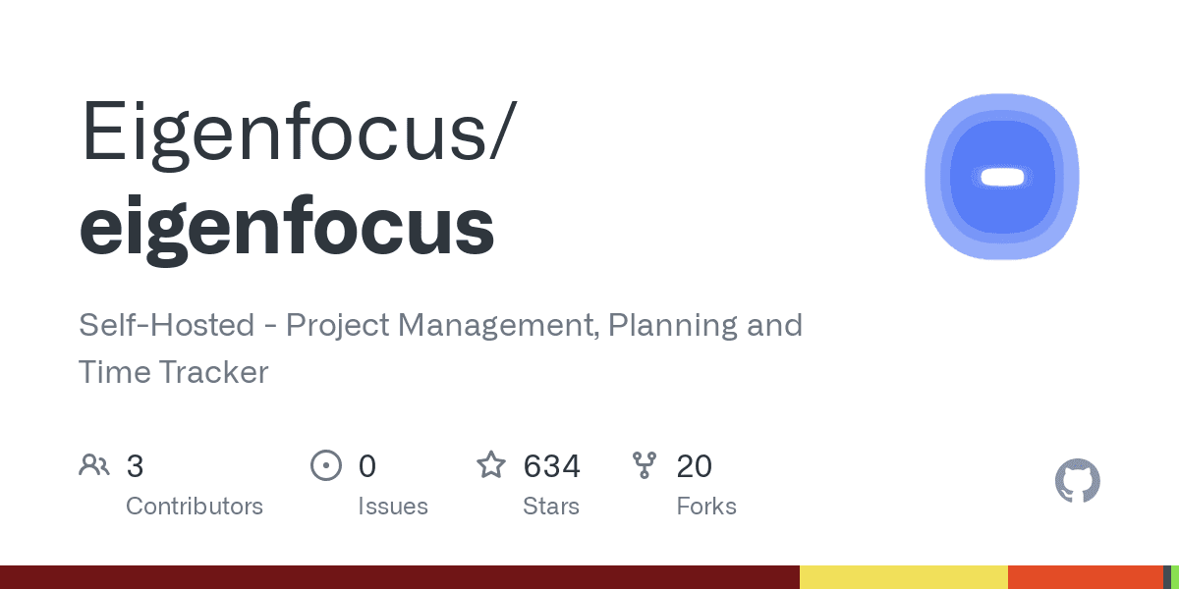The height and width of the screenshot is (589, 1179).
Task: Click the fork icon beside 20
Action: (645, 465)
